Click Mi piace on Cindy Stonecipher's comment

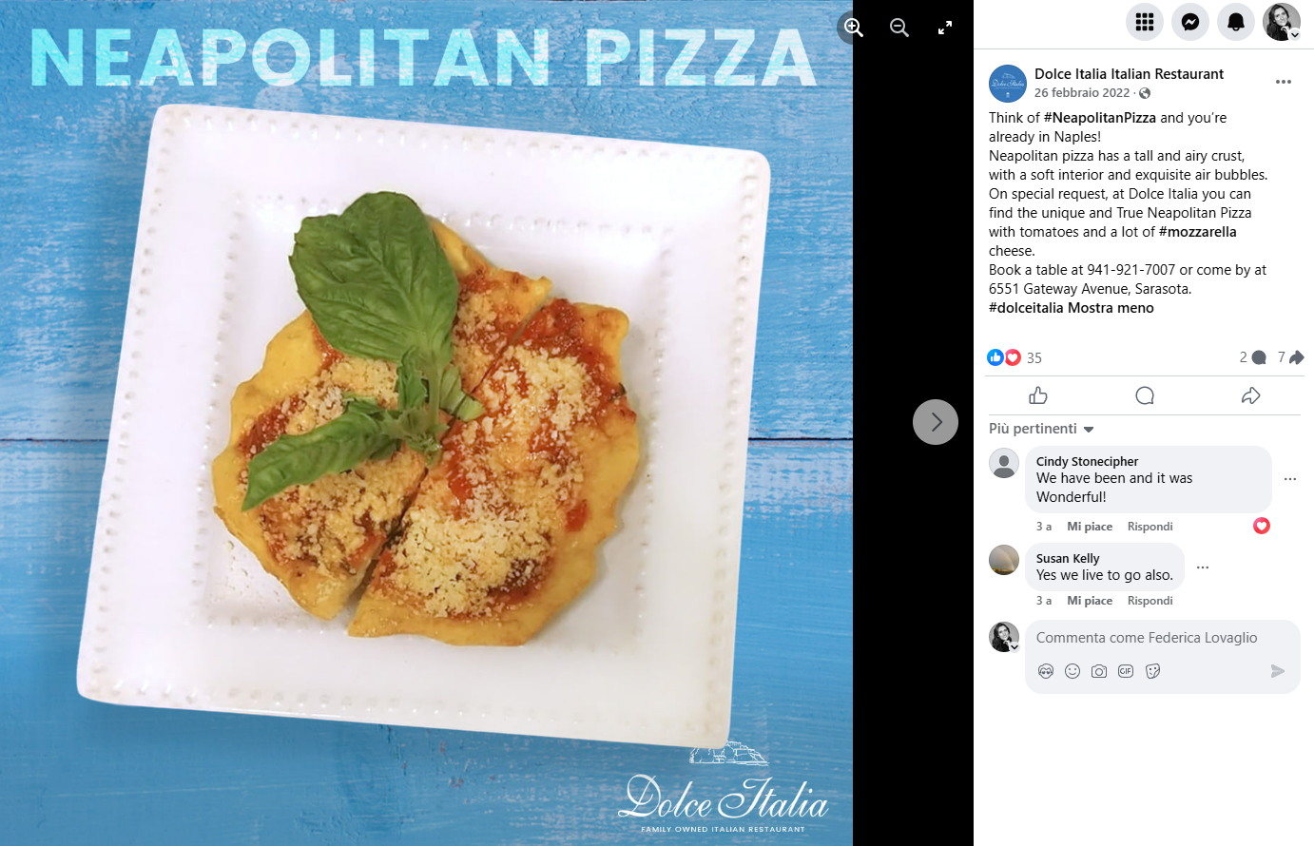tap(1090, 527)
